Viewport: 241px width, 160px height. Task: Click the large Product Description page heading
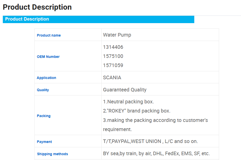point(37,7)
